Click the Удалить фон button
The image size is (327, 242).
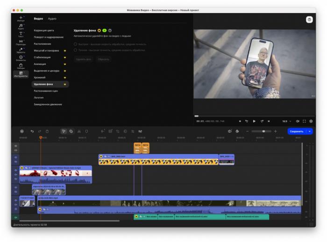(x=84, y=59)
